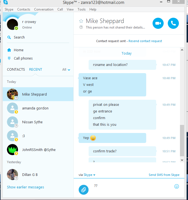Click Show earlier messages link
The height and width of the screenshot is (200, 188).
25,187
